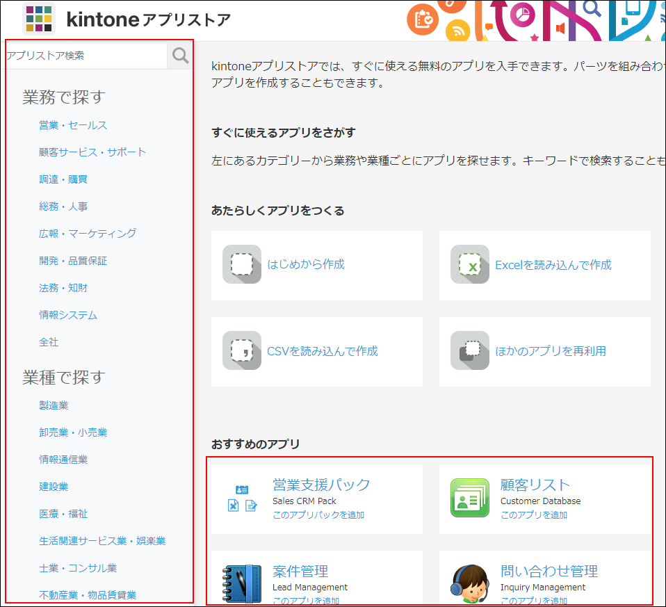Image resolution: width=666 pixels, height=607 pixels.
Task: Click the 顧客リスト green app icon
Action: (470, 498)
